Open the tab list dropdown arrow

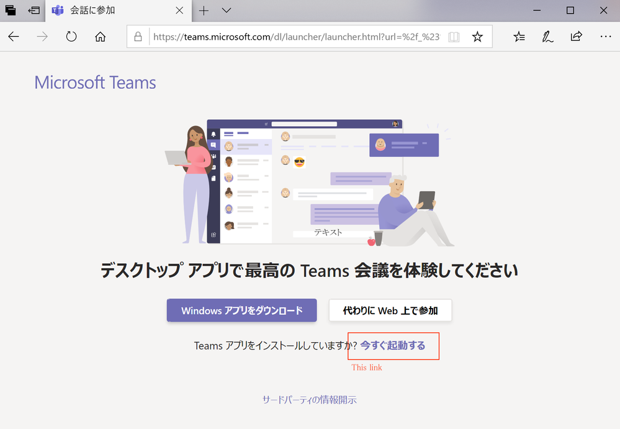225,11
